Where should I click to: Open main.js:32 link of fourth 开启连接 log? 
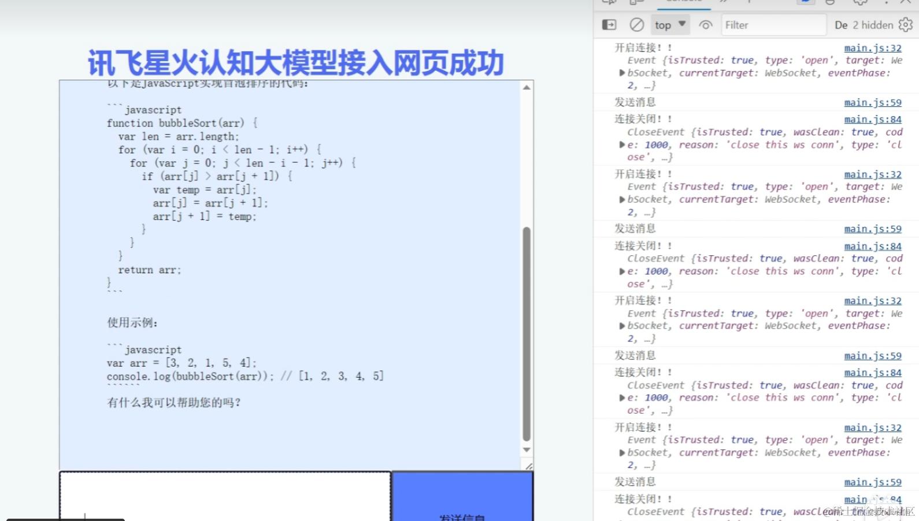pyautogui.click(x=873, y=427)
